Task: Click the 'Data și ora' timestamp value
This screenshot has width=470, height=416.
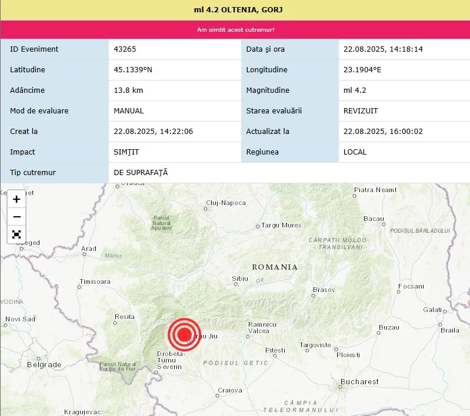Action: (x=383, y=49)
